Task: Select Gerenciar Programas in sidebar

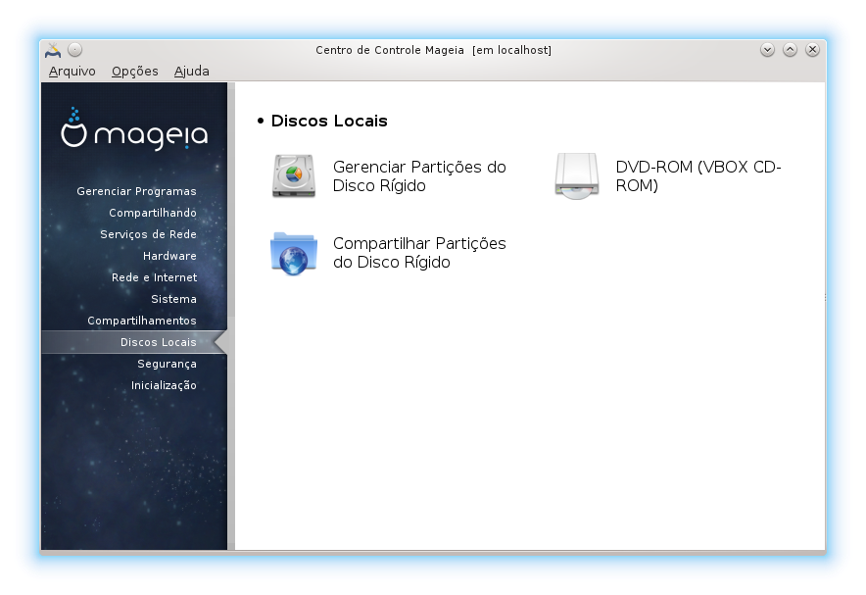Action: point(136,191)
